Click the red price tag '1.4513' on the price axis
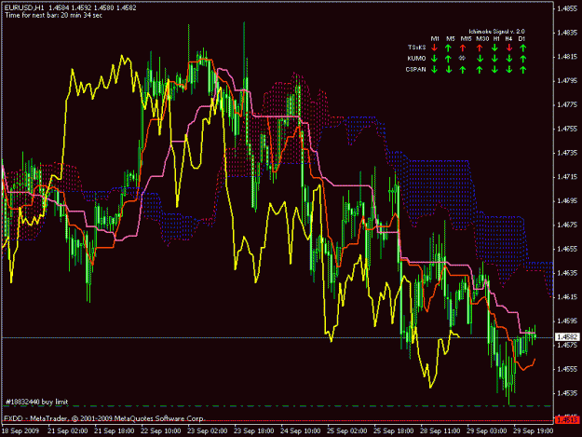Screen dimensions: 582x437 coord(567,420)
